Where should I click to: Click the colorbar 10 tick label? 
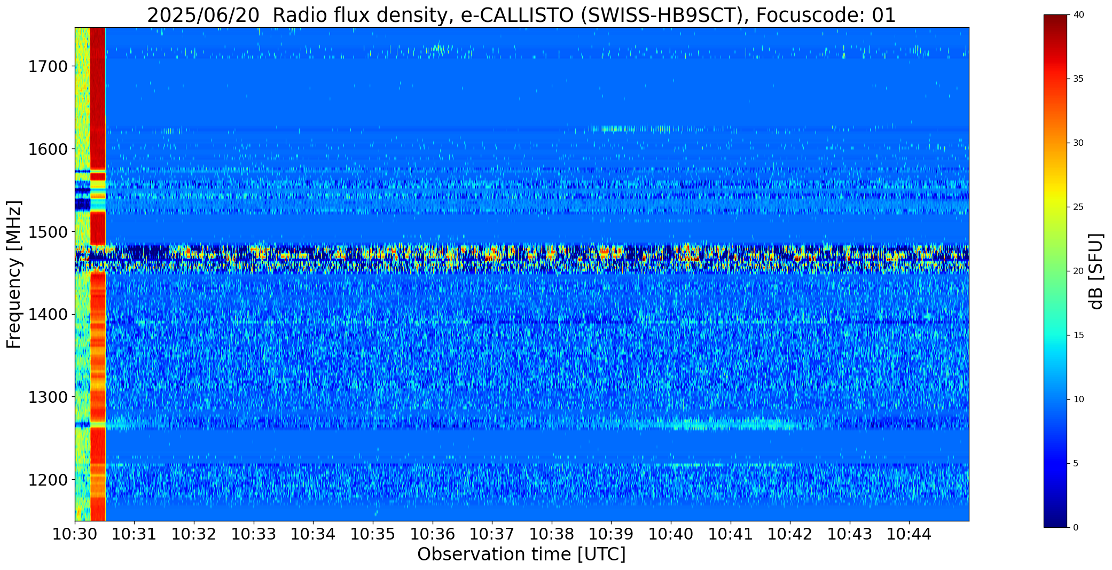click(x=1078, y=400)
